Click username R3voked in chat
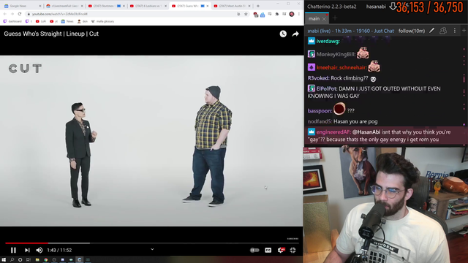Image resolution: width=468 pixels, height=263 pixels. 319,78
